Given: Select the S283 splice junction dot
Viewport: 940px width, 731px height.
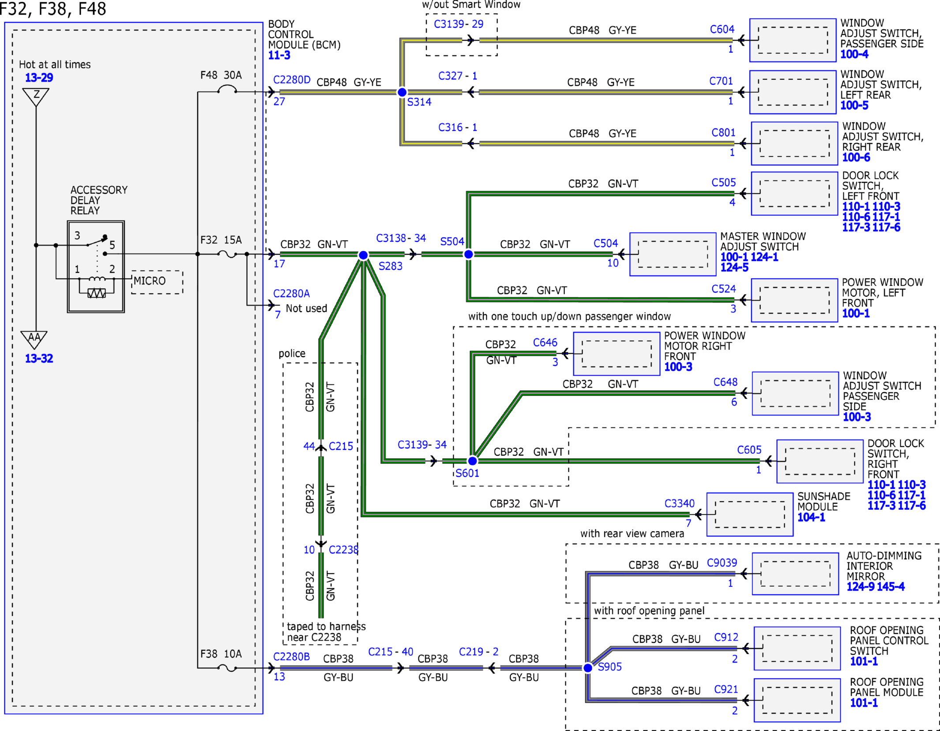Looking at the screenshot, I should 363,255.
